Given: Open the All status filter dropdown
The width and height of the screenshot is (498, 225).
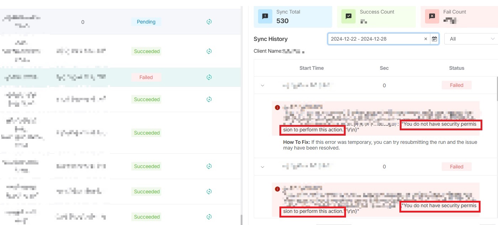Looking at the screenshot, I should tap(471, 39).
